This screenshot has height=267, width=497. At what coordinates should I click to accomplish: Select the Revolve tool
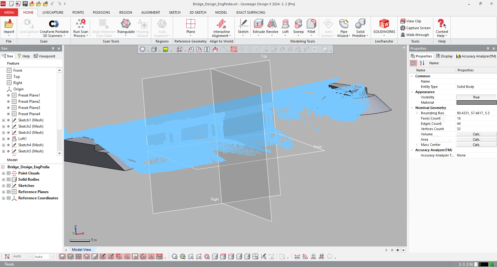pyautogui.click(x=272, y=26)
